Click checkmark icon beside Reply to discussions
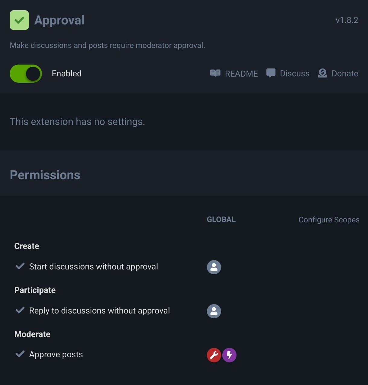Viewport: 368px width, 385px height. tap(20, 310)
